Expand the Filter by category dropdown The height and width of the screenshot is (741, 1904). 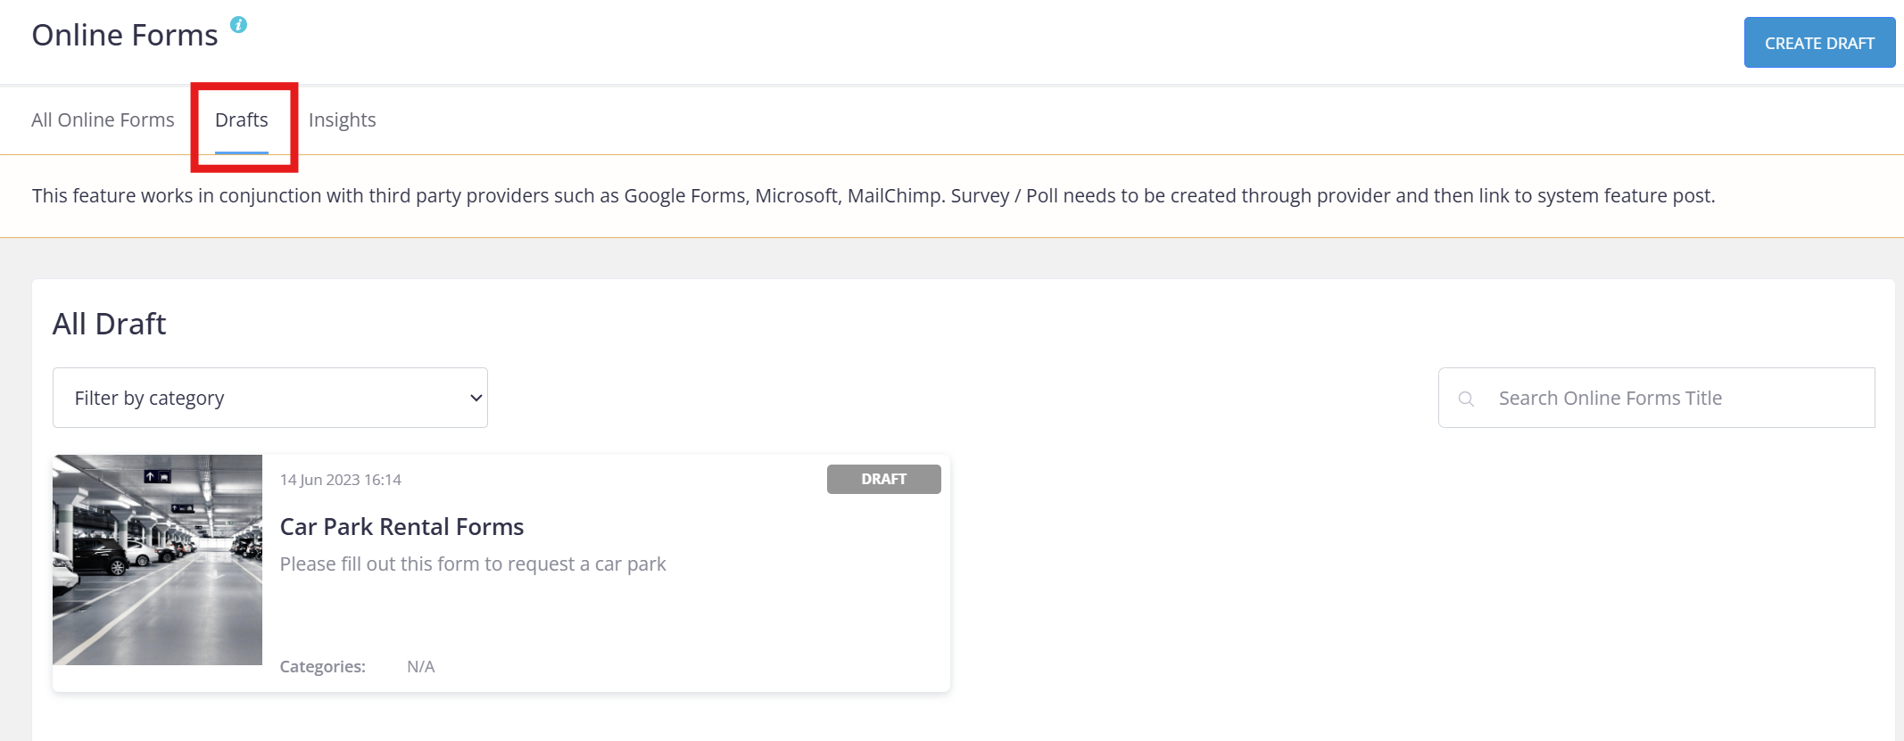pos(270,398)
